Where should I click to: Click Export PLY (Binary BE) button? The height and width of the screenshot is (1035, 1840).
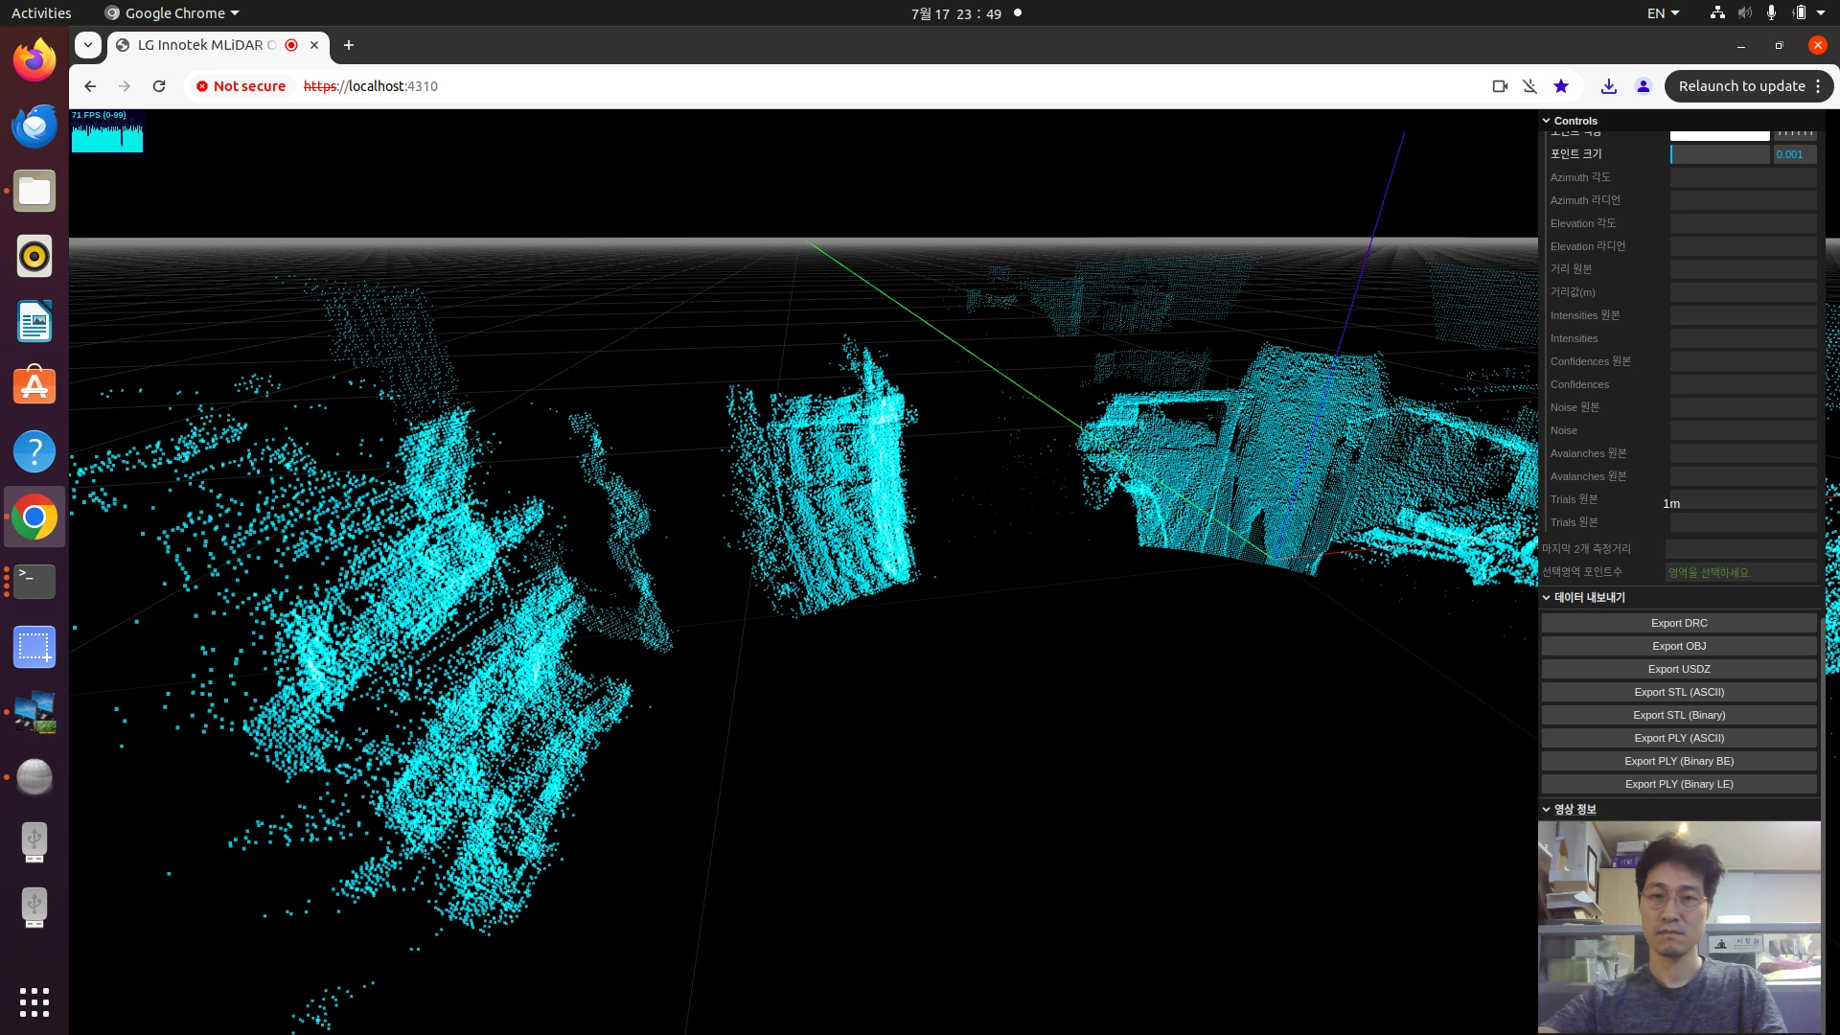[x=1679, y=761]
